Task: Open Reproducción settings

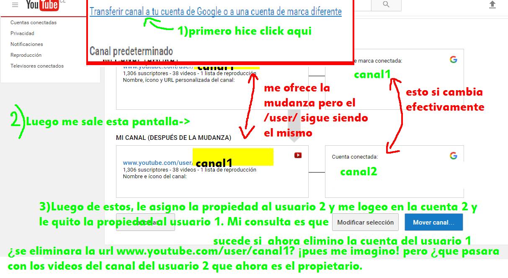Action: (x=26, y=55)
